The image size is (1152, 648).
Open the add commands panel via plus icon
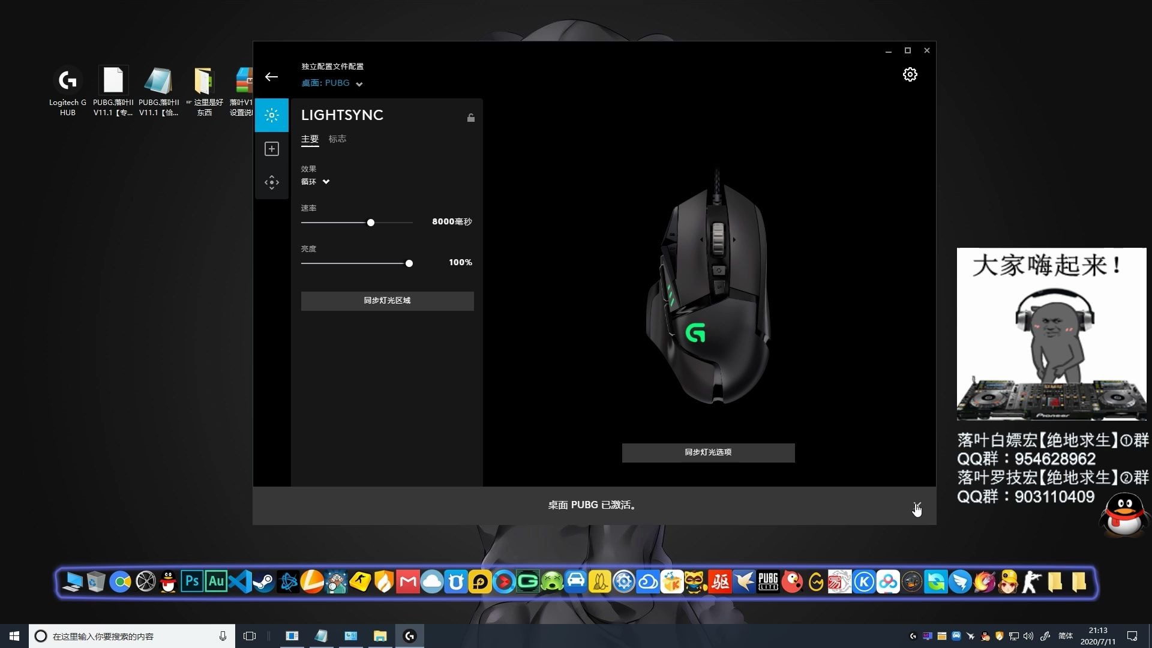coord(272,148)
